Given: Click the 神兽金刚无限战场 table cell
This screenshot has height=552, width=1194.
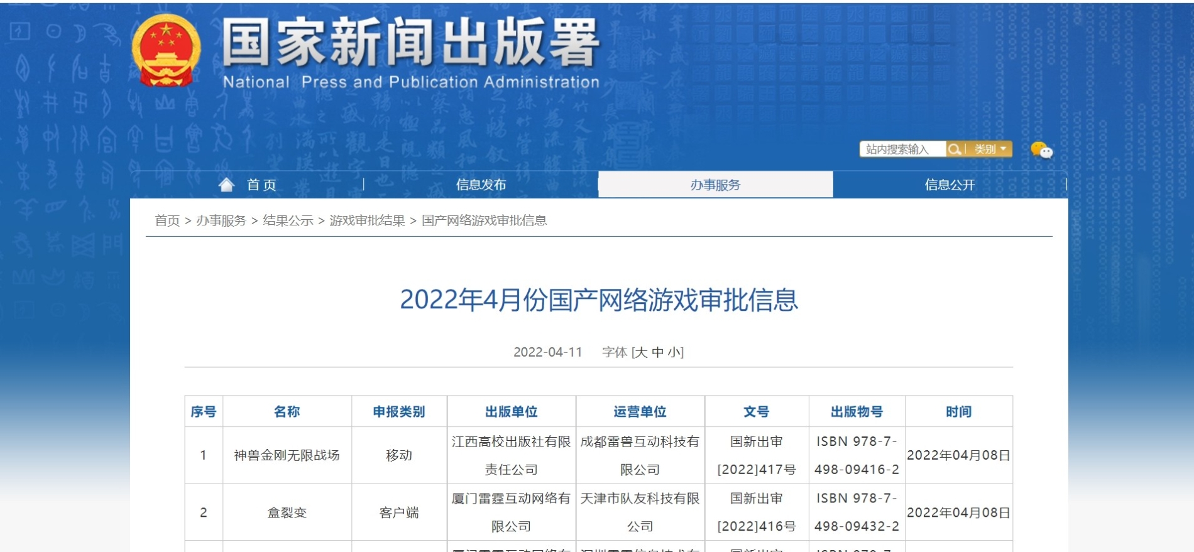Looking at the screenshot, I should [x=287, y=455].
